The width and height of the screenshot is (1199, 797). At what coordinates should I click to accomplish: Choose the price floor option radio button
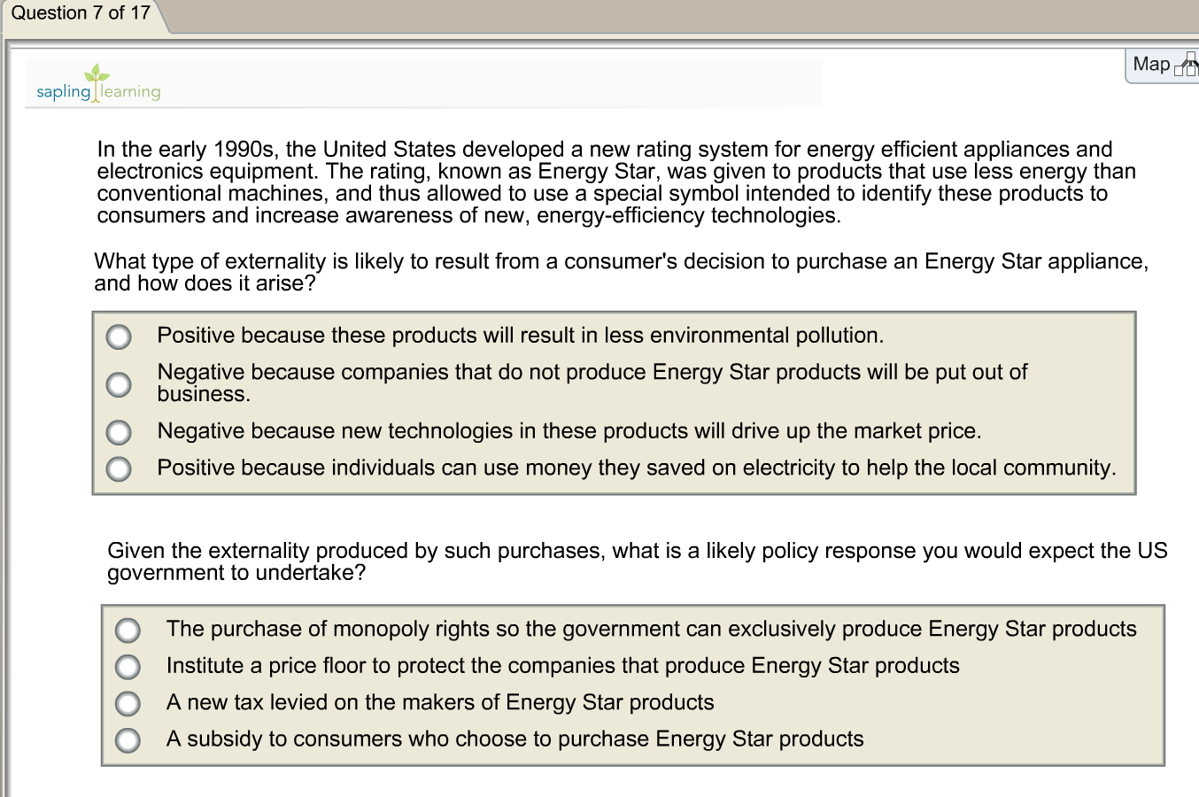coord(128,667)
